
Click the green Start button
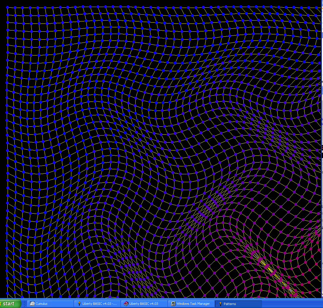tap(10, 304)
